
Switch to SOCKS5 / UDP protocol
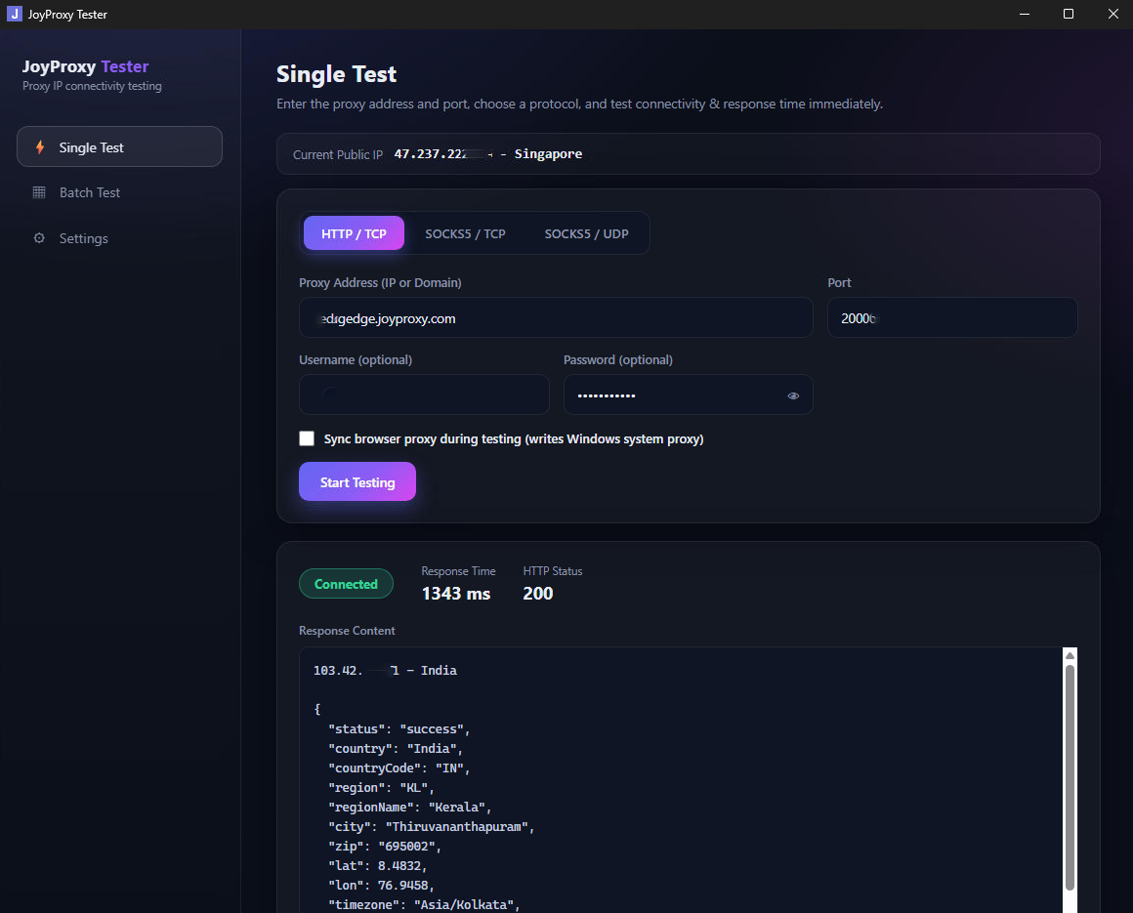(586, 233)
